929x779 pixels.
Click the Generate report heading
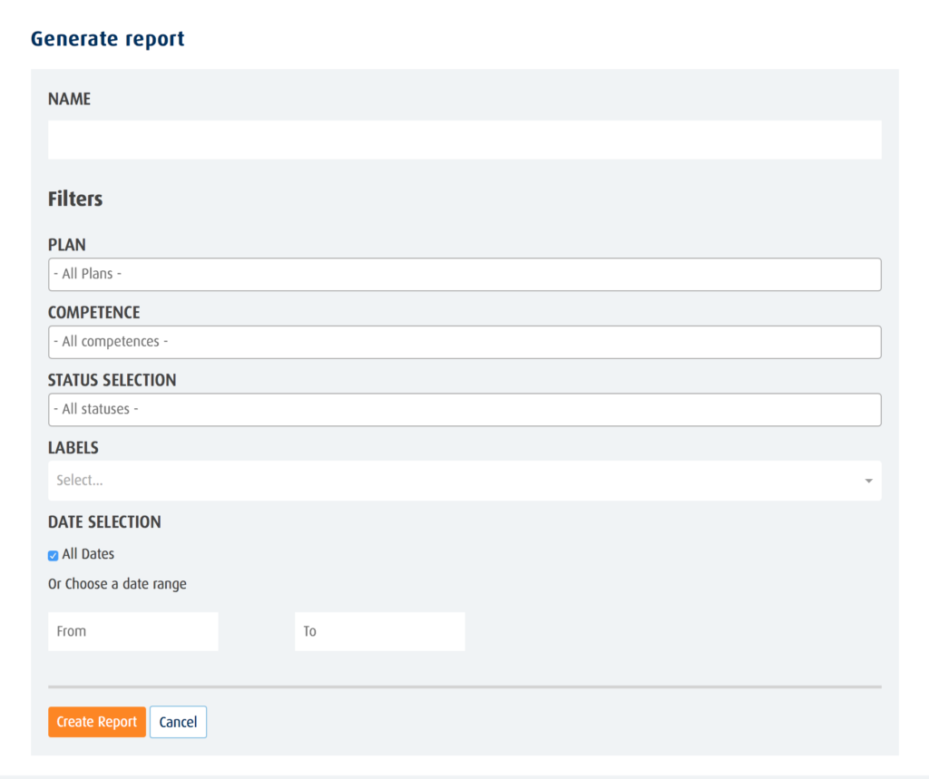(x=107, y=39)
